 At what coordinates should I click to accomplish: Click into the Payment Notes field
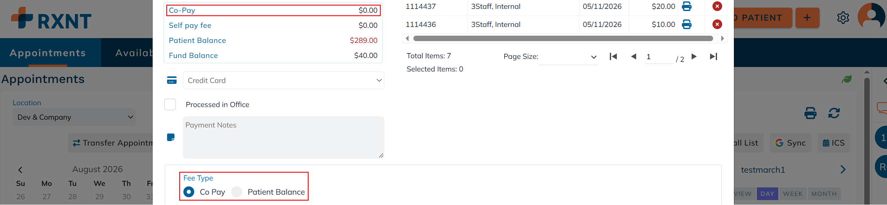tap(284, 137)
